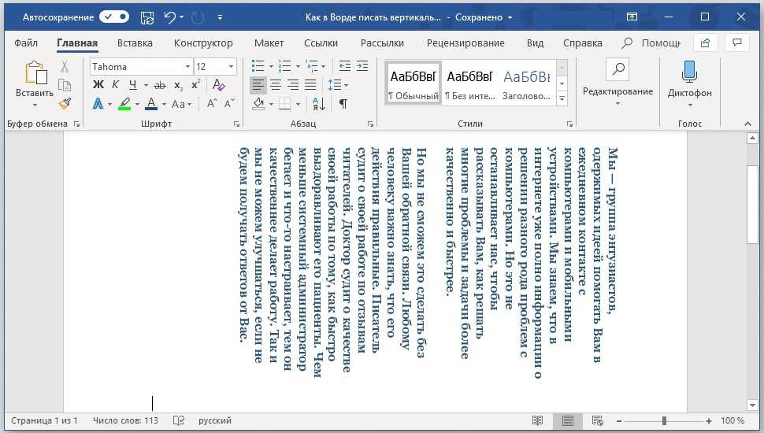Click the Format Painter brush icon
764x433 pixels.
click(x=65, y=103)
